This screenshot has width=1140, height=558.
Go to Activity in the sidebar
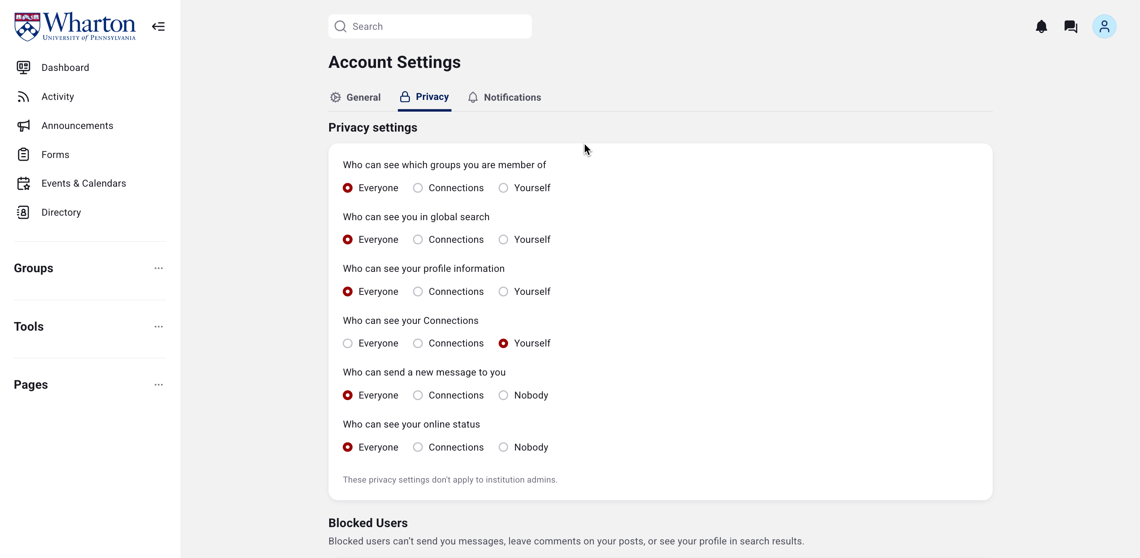point(57,97)
